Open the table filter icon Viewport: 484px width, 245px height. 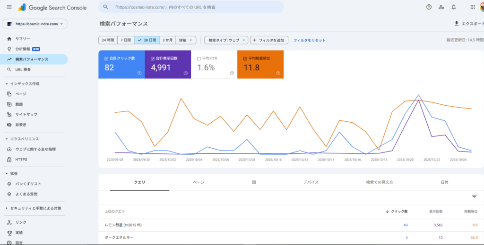point(474,196)
